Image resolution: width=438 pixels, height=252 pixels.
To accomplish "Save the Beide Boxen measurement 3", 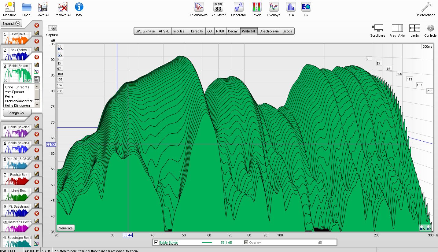I will 37,65.
